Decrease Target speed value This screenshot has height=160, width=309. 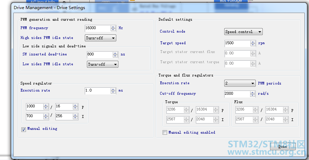[x=253, y=45]
